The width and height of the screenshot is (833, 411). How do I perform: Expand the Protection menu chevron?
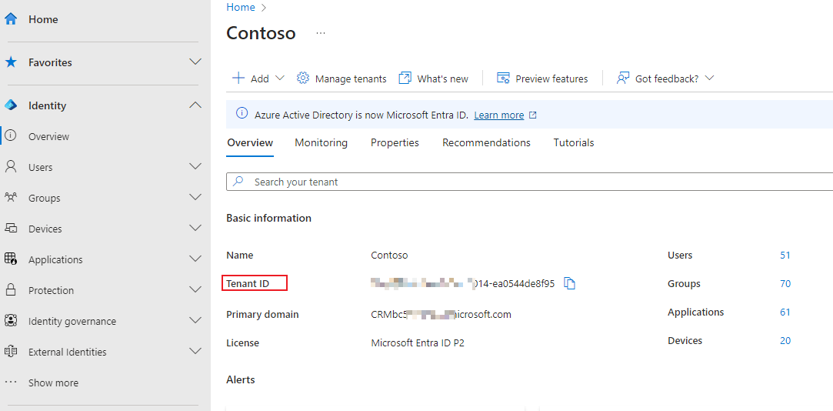tap(195, 289)
